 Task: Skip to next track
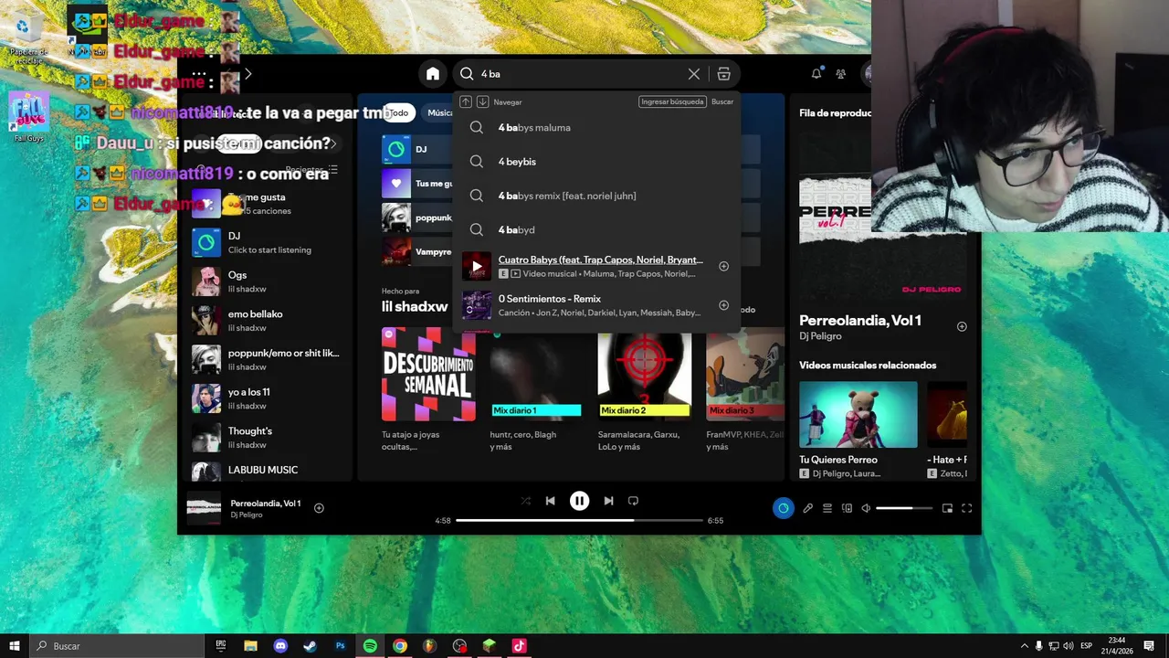608,501
